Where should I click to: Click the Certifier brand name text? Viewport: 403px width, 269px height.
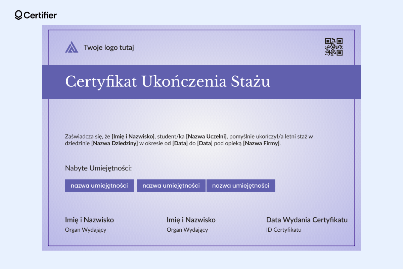(41, 15)
